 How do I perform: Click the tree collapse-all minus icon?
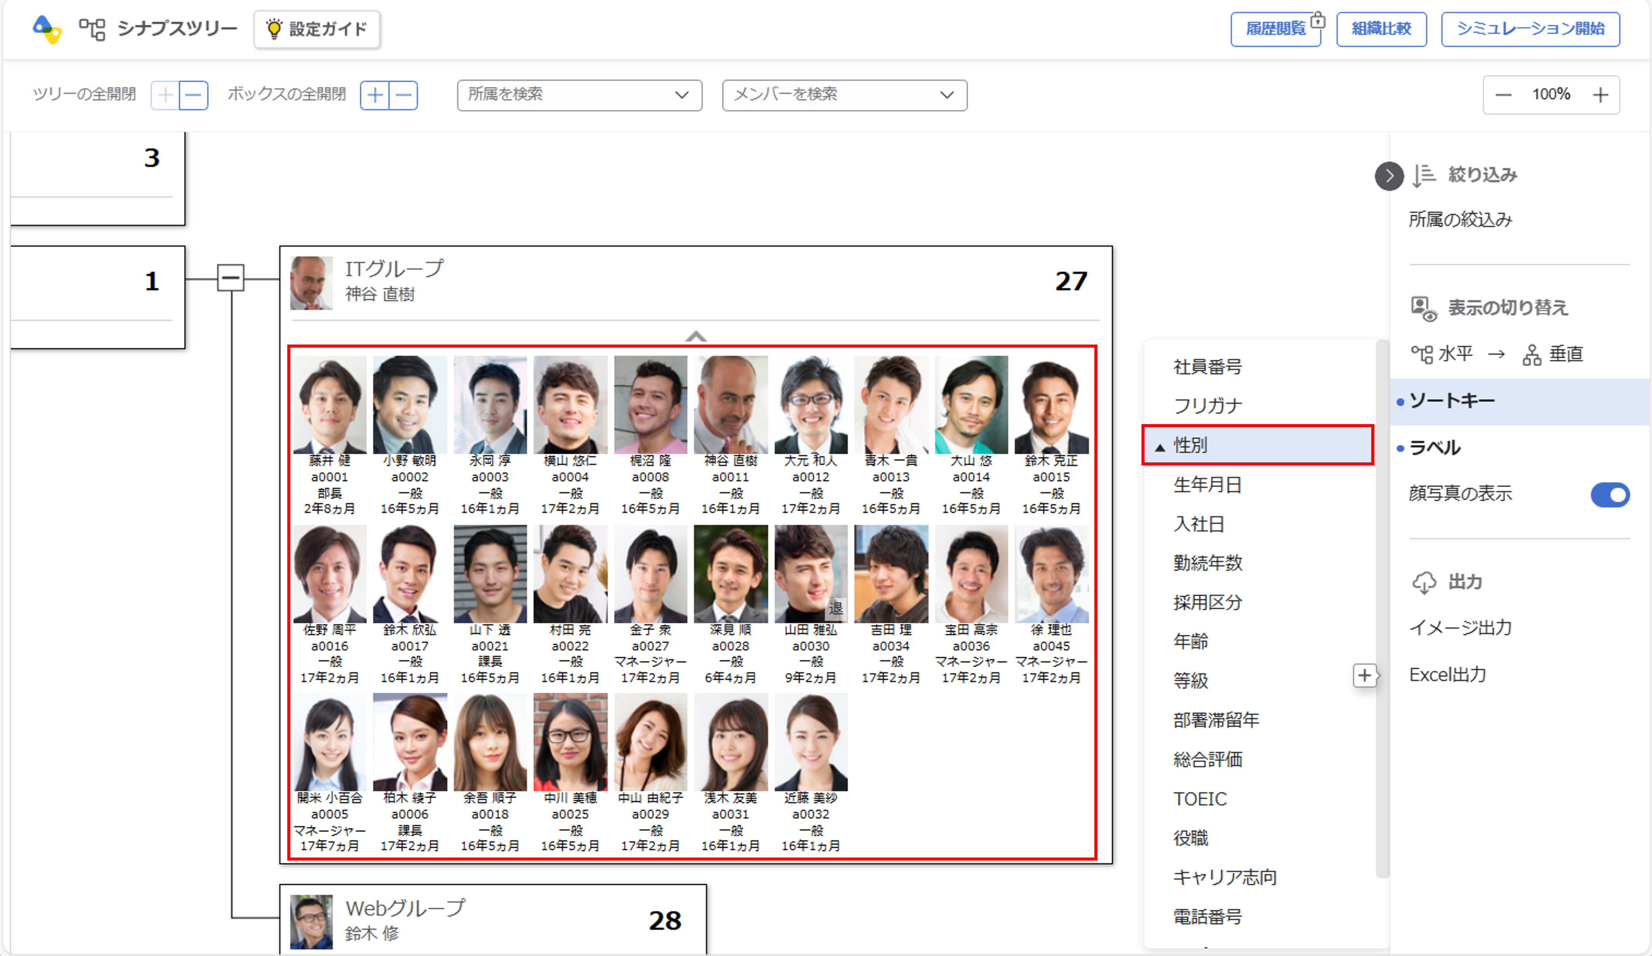click(x=193, y=96)
